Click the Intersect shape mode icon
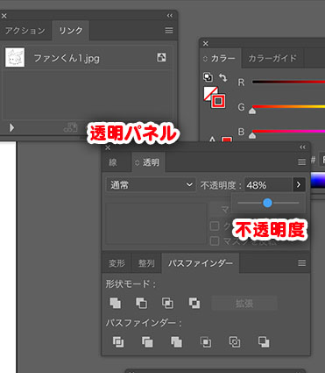The image size is (325, 373). 167,303
